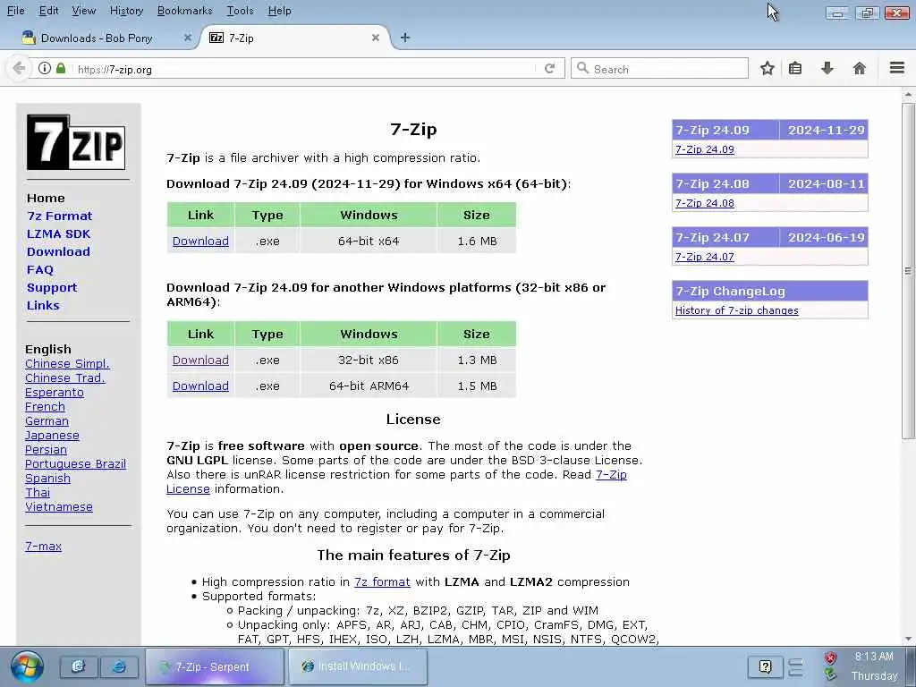This screenshot has width=916, height=687.
Task: Open the Tools menu
Action: [240, 11]
